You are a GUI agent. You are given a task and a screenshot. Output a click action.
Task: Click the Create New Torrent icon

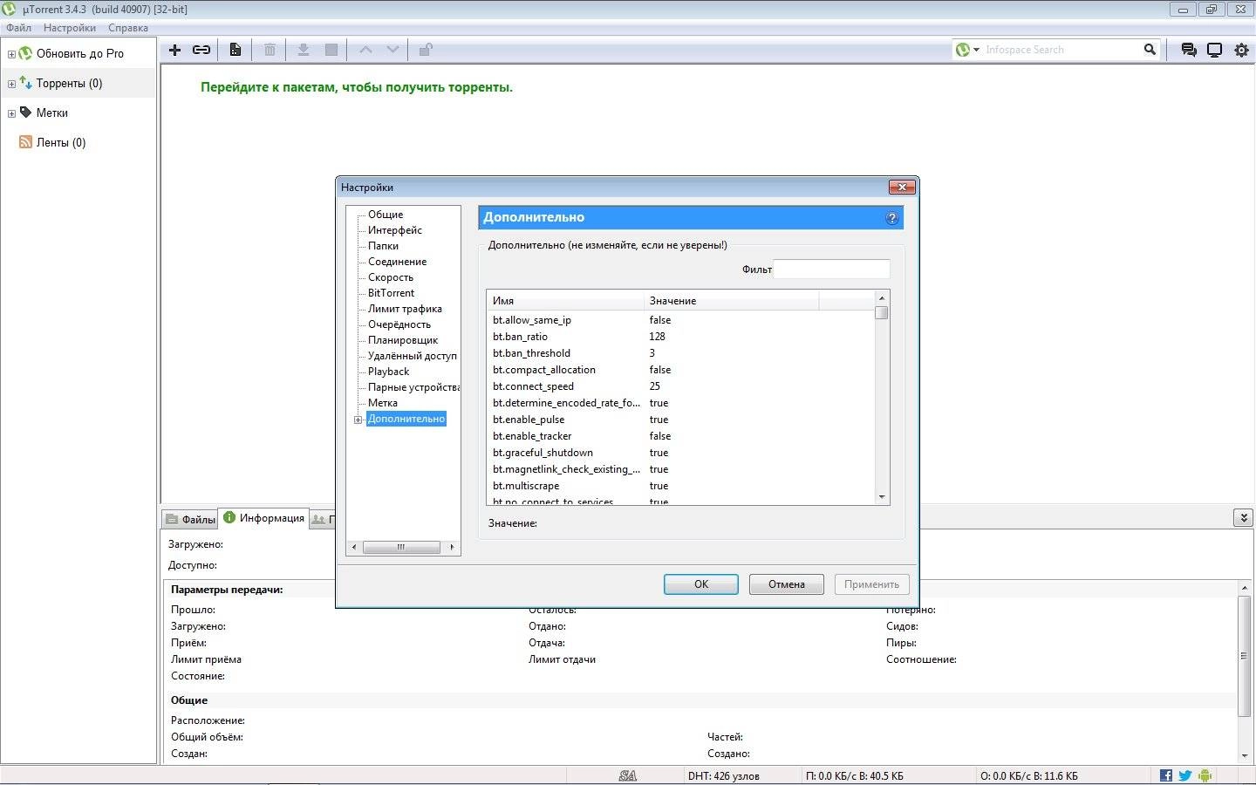pyautogui.click(x=235, y=50)
